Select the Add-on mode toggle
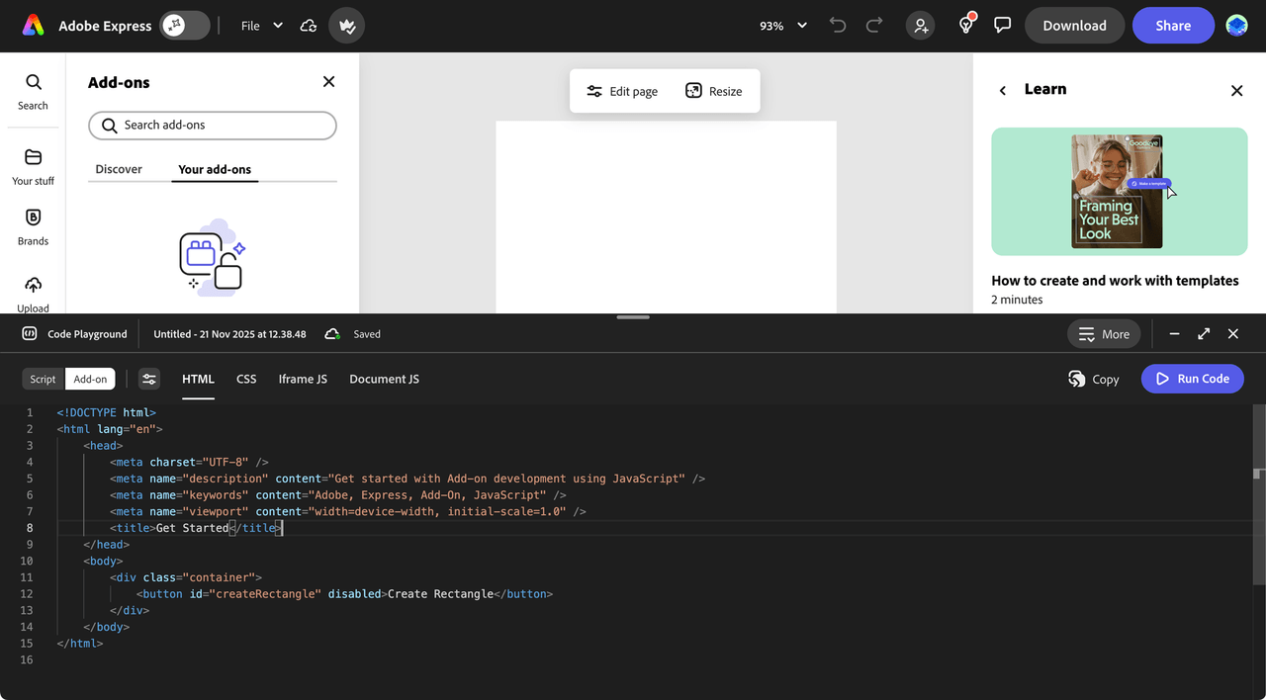This screenshot has height=700, width=1266. (x=89, y=378)
